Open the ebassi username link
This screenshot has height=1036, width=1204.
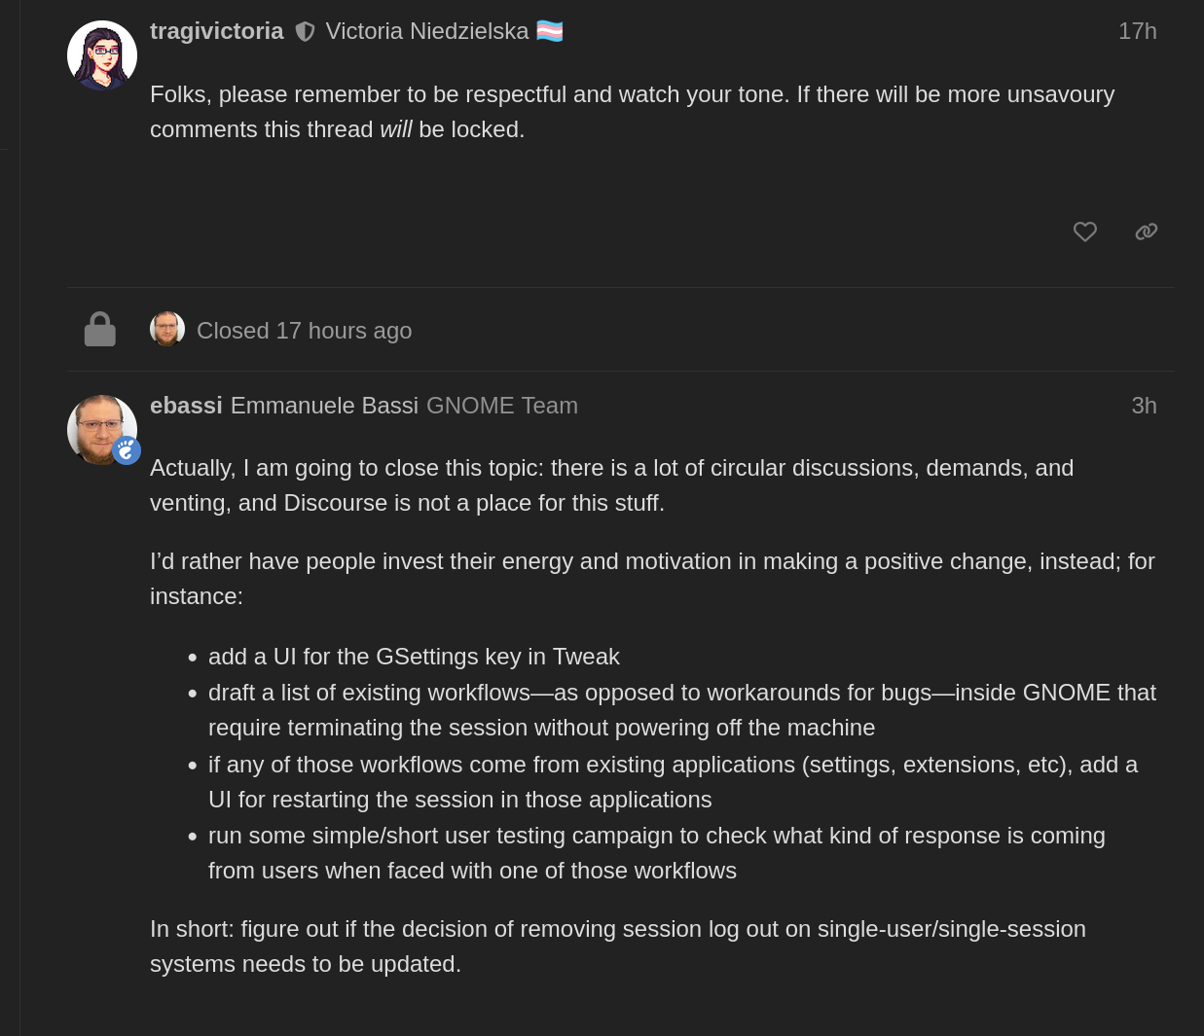(x=186, y=406)
